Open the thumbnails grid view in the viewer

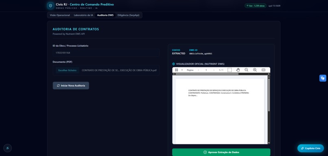pyautogui.click(x=176, y=70)
